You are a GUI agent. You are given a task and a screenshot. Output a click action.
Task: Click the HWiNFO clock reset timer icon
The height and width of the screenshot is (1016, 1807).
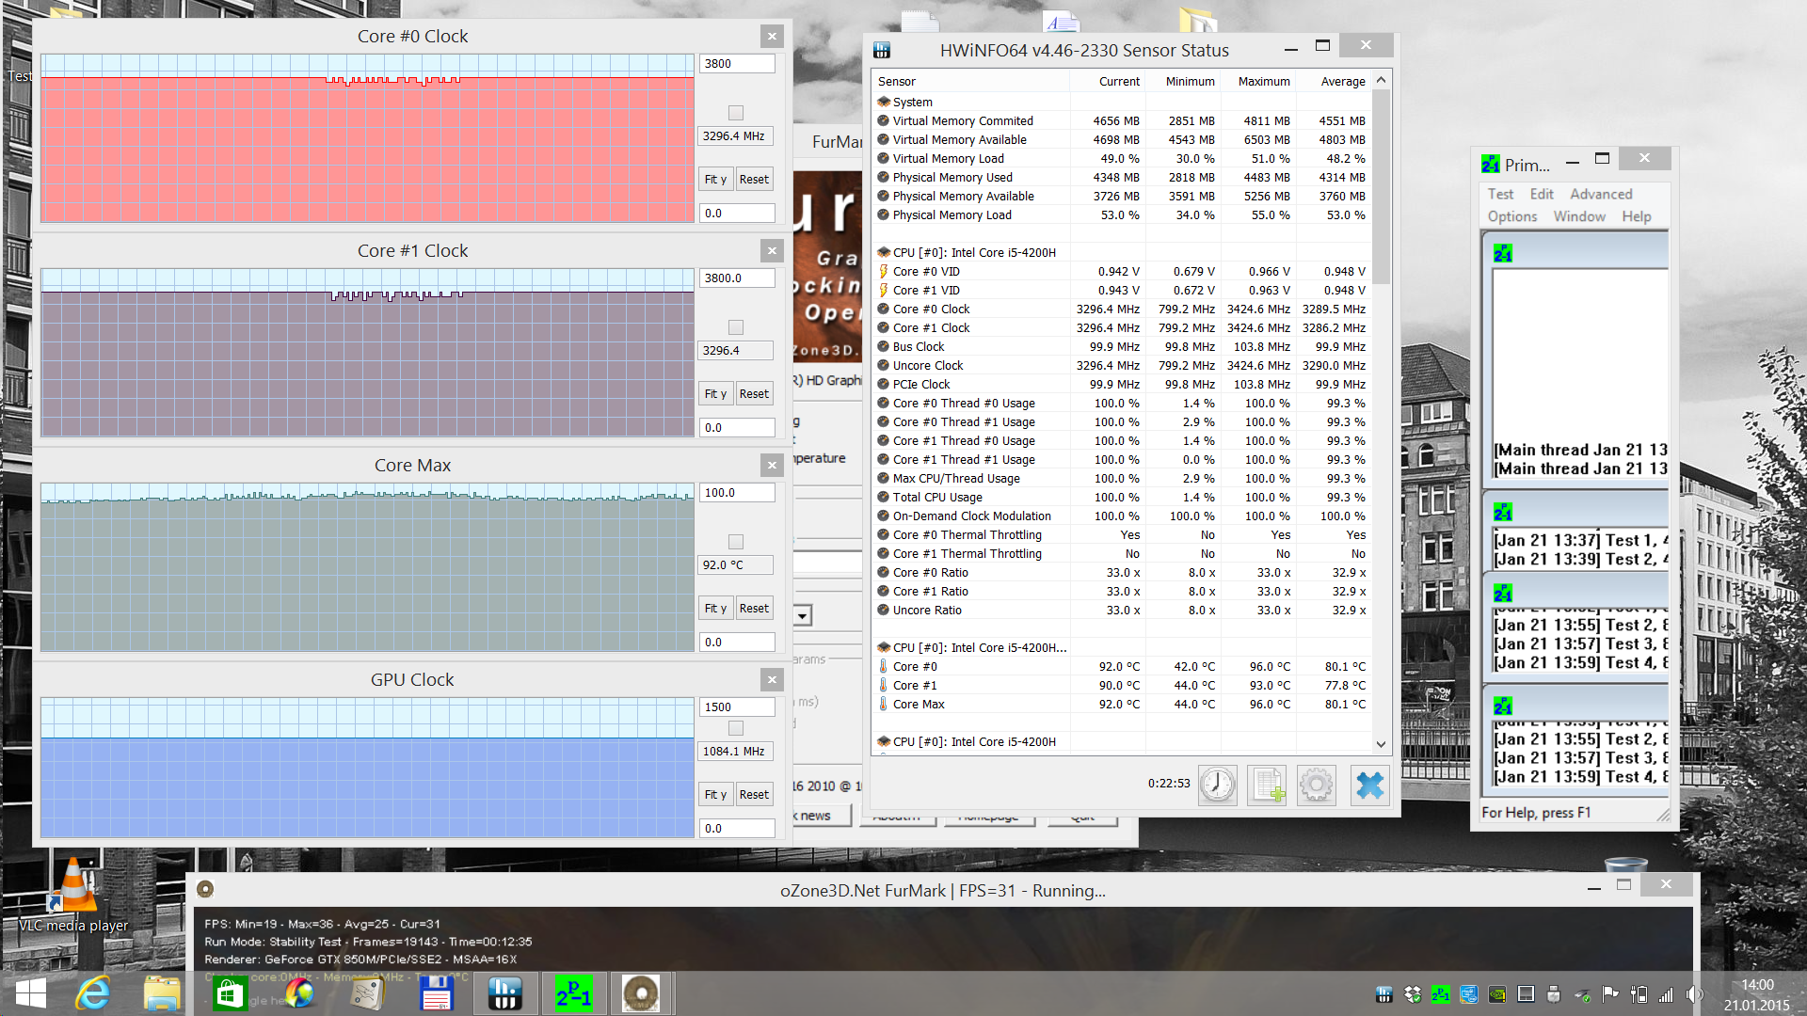[1217, 785]
